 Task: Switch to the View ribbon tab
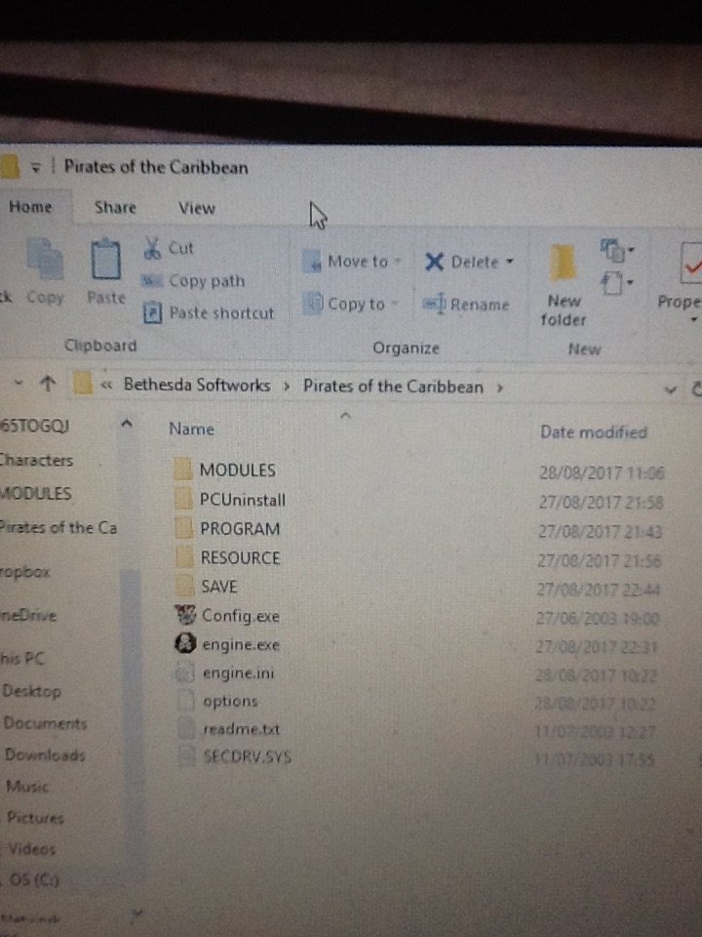[196, 208]
